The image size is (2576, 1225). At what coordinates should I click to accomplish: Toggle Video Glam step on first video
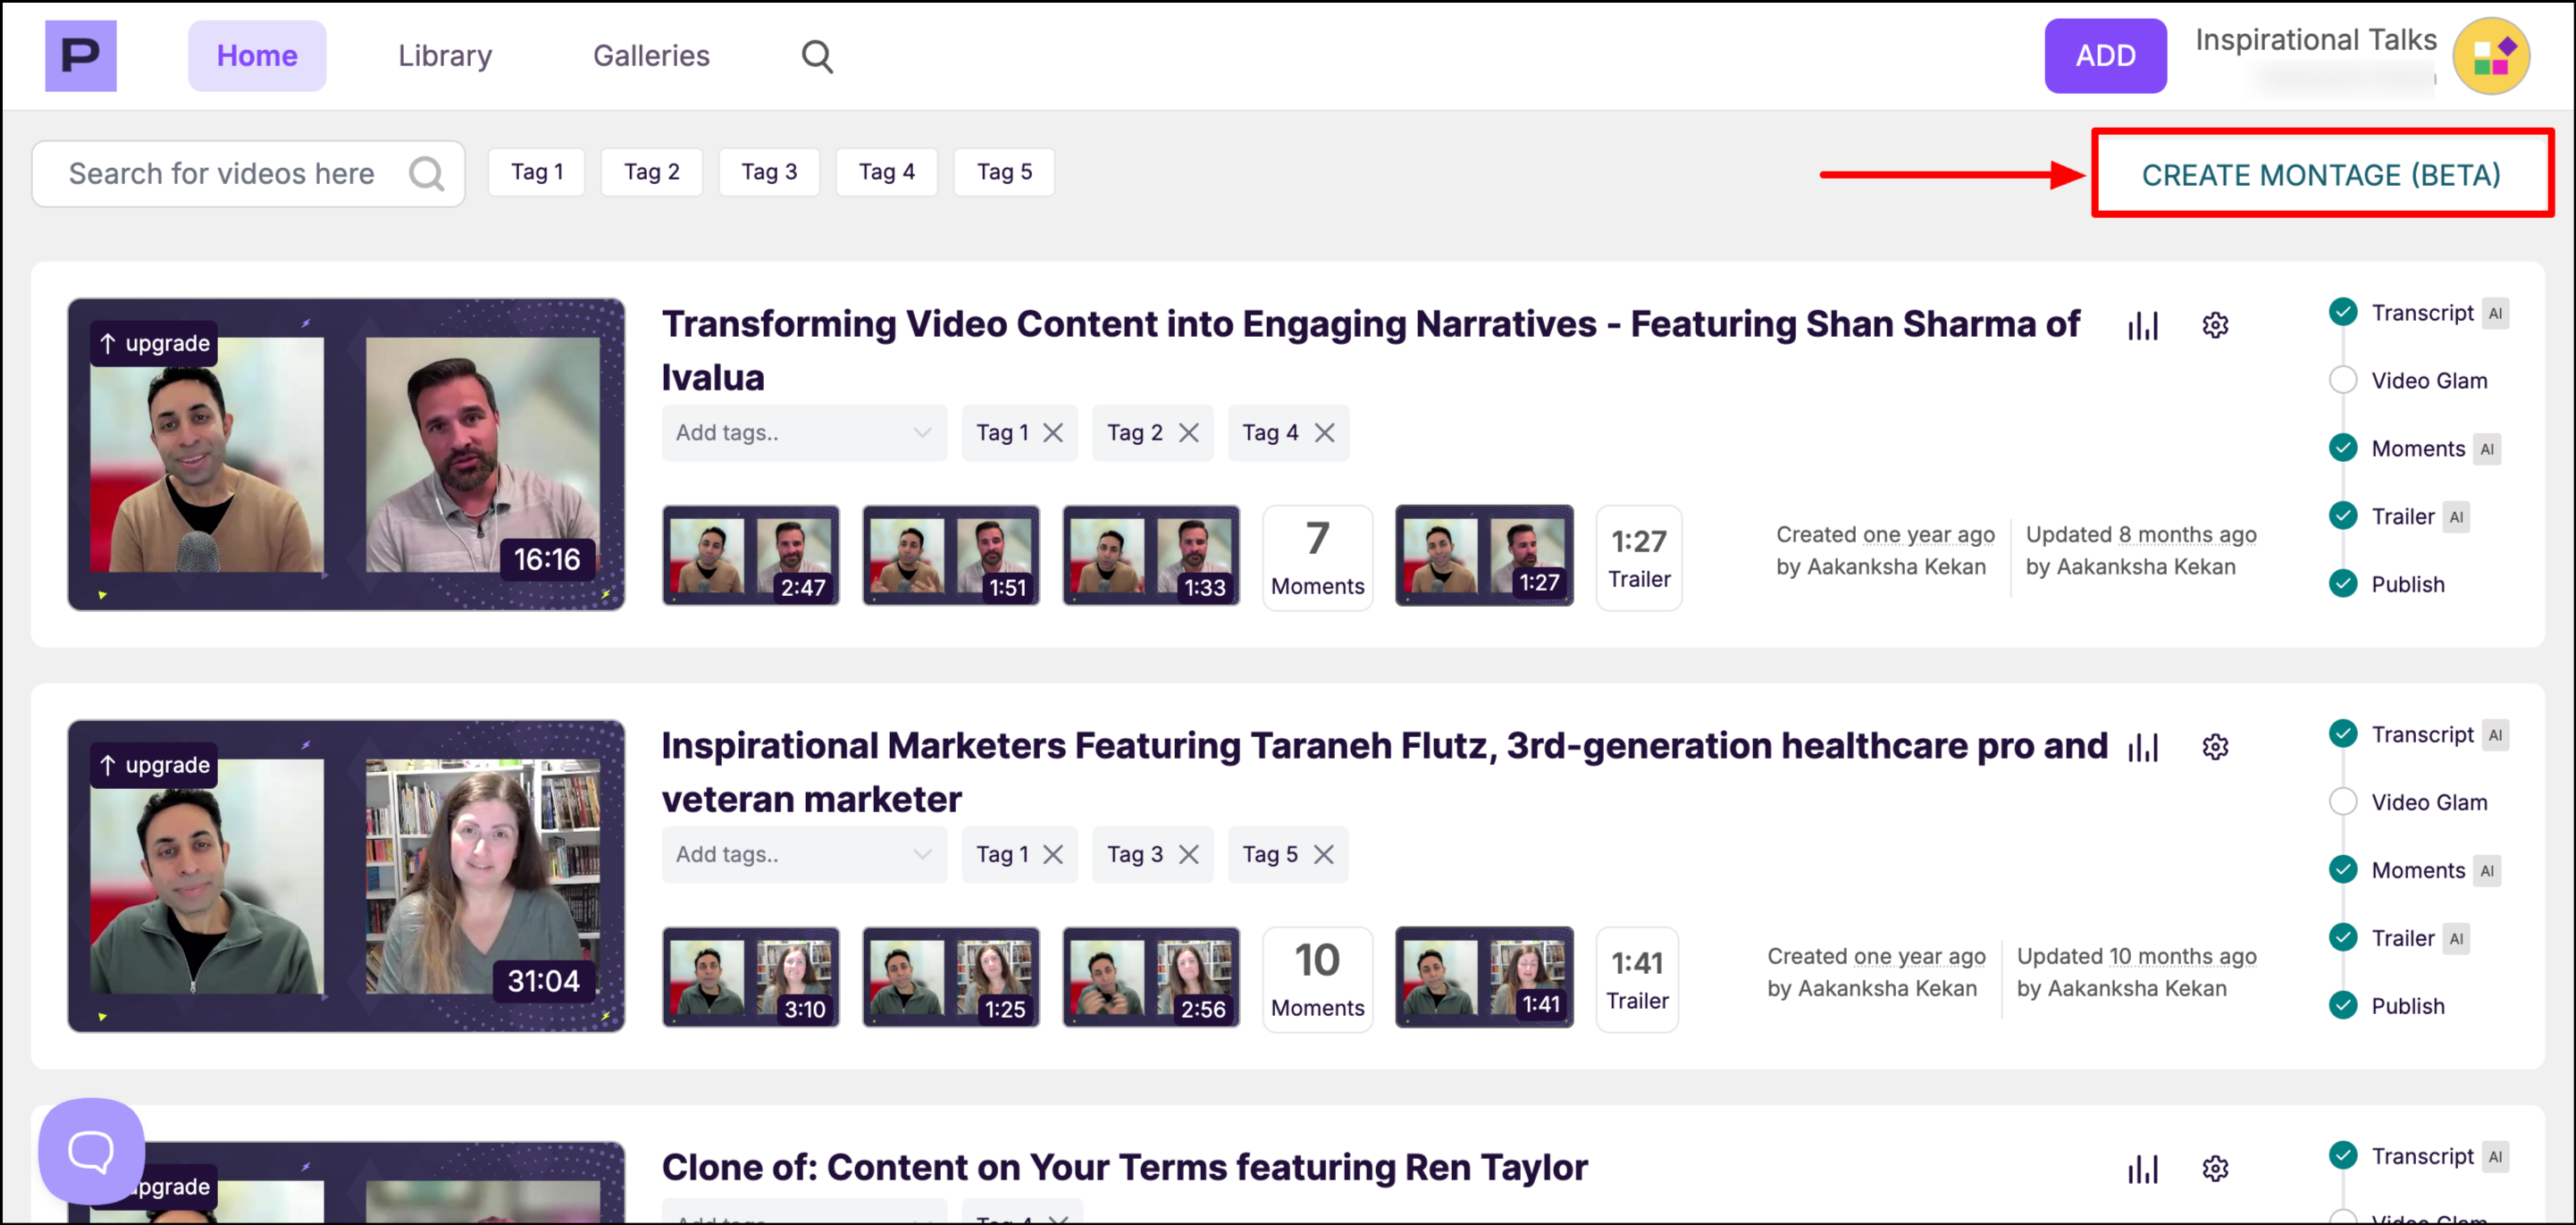[x=2343, y=381]
